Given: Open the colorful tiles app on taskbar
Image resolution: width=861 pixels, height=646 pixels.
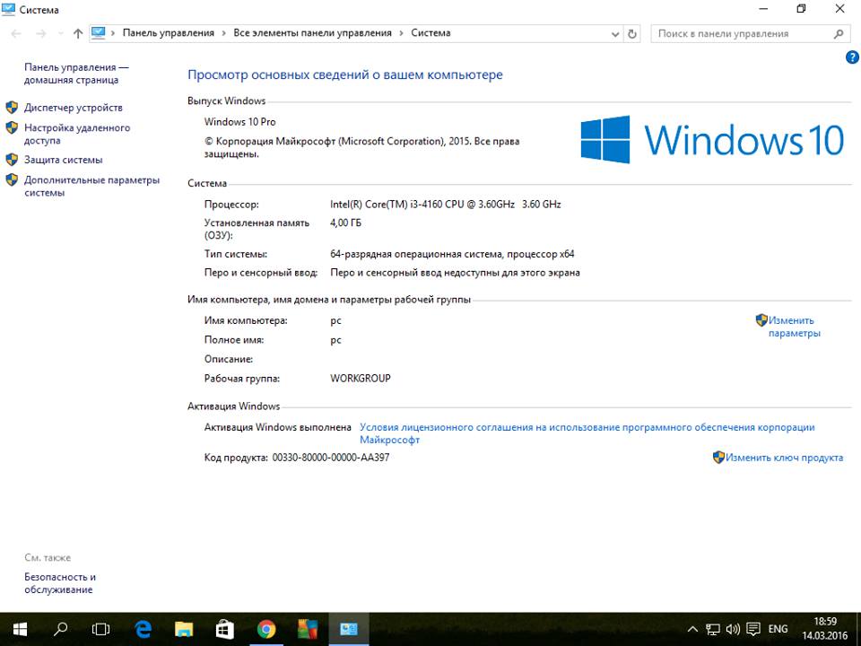Looking at the screenshot, I should pyautogui.click(x=308, y=629).
